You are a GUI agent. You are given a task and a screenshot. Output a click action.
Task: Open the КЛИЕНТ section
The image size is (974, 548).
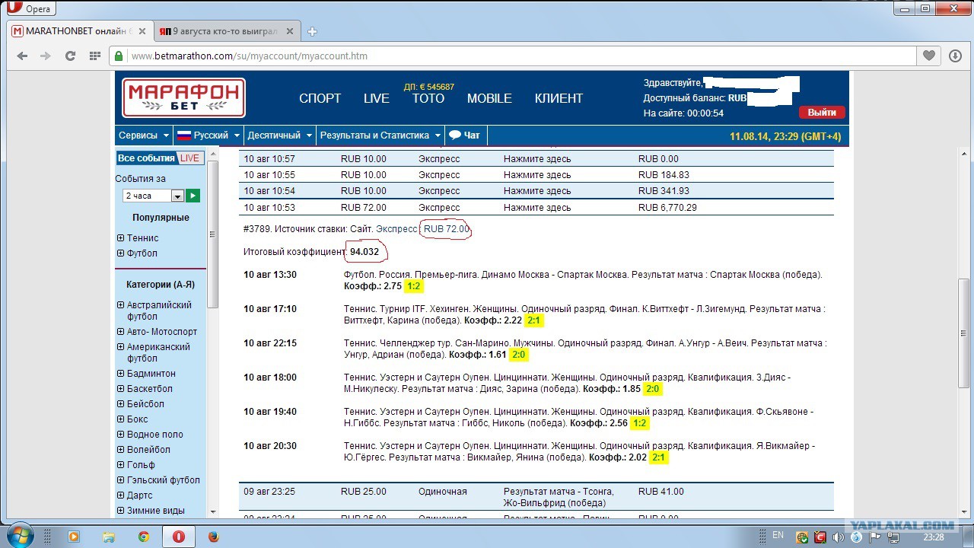(559, 98)
